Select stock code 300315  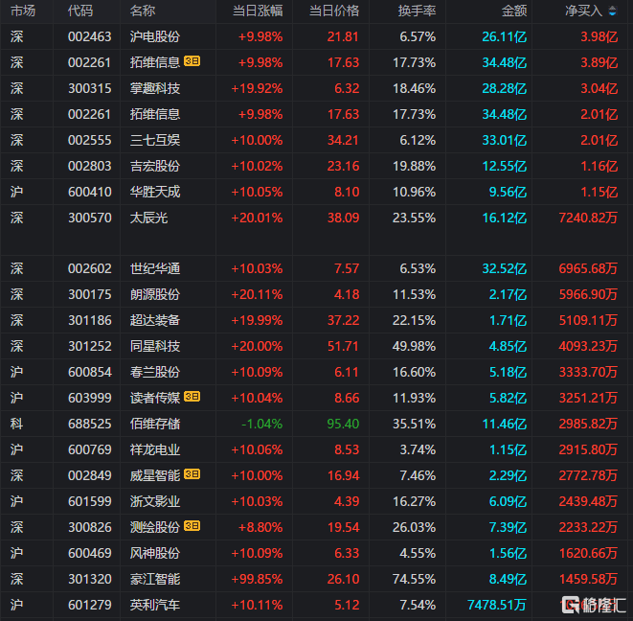pos(90,88)
